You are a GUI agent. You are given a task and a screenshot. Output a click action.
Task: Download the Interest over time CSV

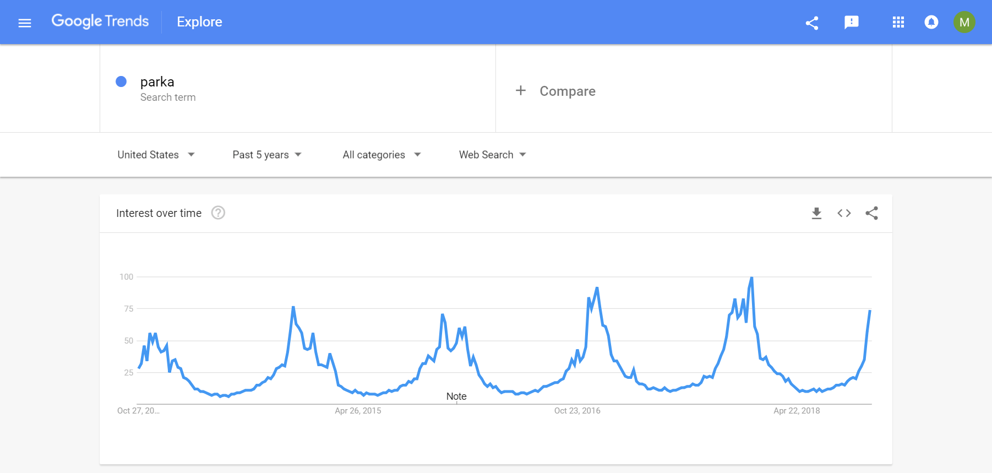pyautogui.click(x=817, y=213)
